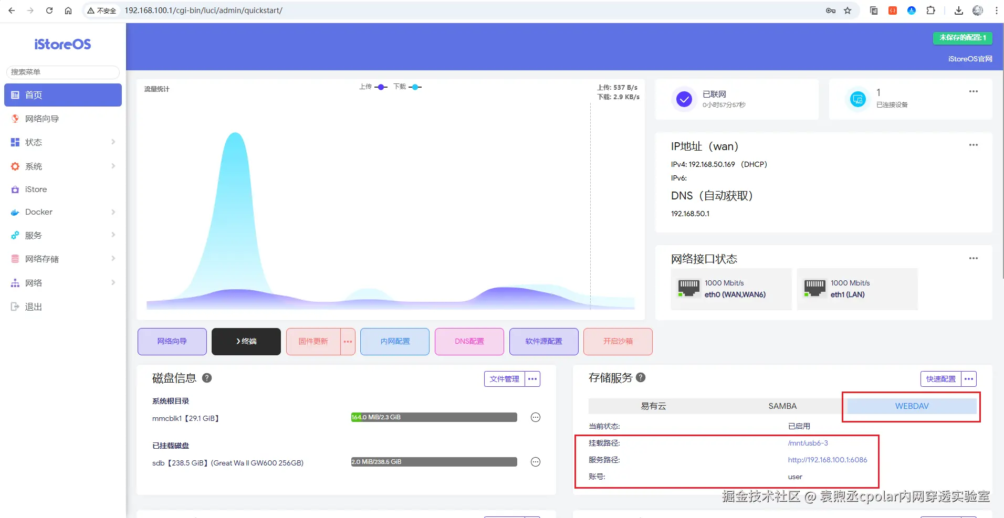Click the 网络向导 quick action button
This screenshot has height=518, width=1004.
pyautogui.click(x=172, y=342)
